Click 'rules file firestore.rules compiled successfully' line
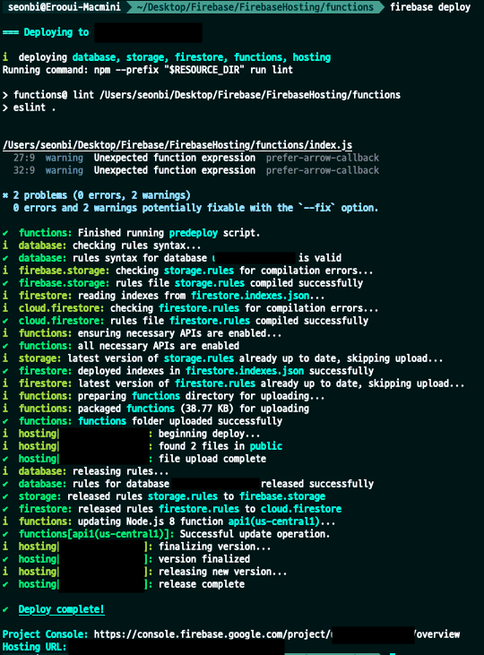 point(186,321)
